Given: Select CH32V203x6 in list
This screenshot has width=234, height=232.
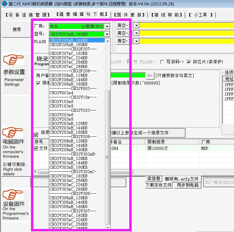Looking at the screenshot, I should click(x=77, y=115).
